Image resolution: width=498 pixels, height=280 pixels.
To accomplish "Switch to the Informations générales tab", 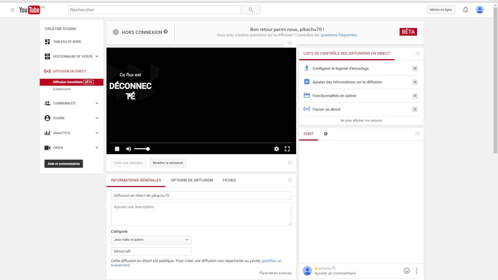I will [x=136, y=180].
